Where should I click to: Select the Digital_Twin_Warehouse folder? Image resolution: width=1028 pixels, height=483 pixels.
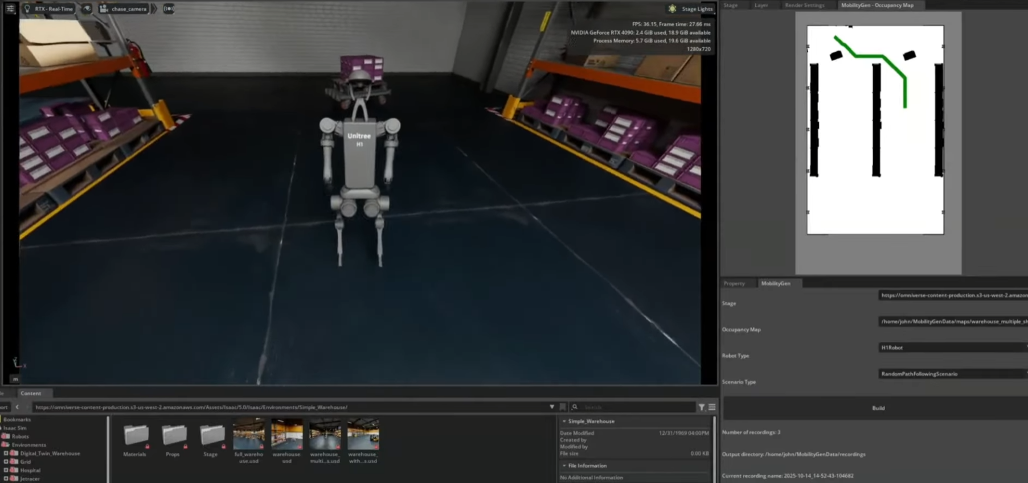50,454
